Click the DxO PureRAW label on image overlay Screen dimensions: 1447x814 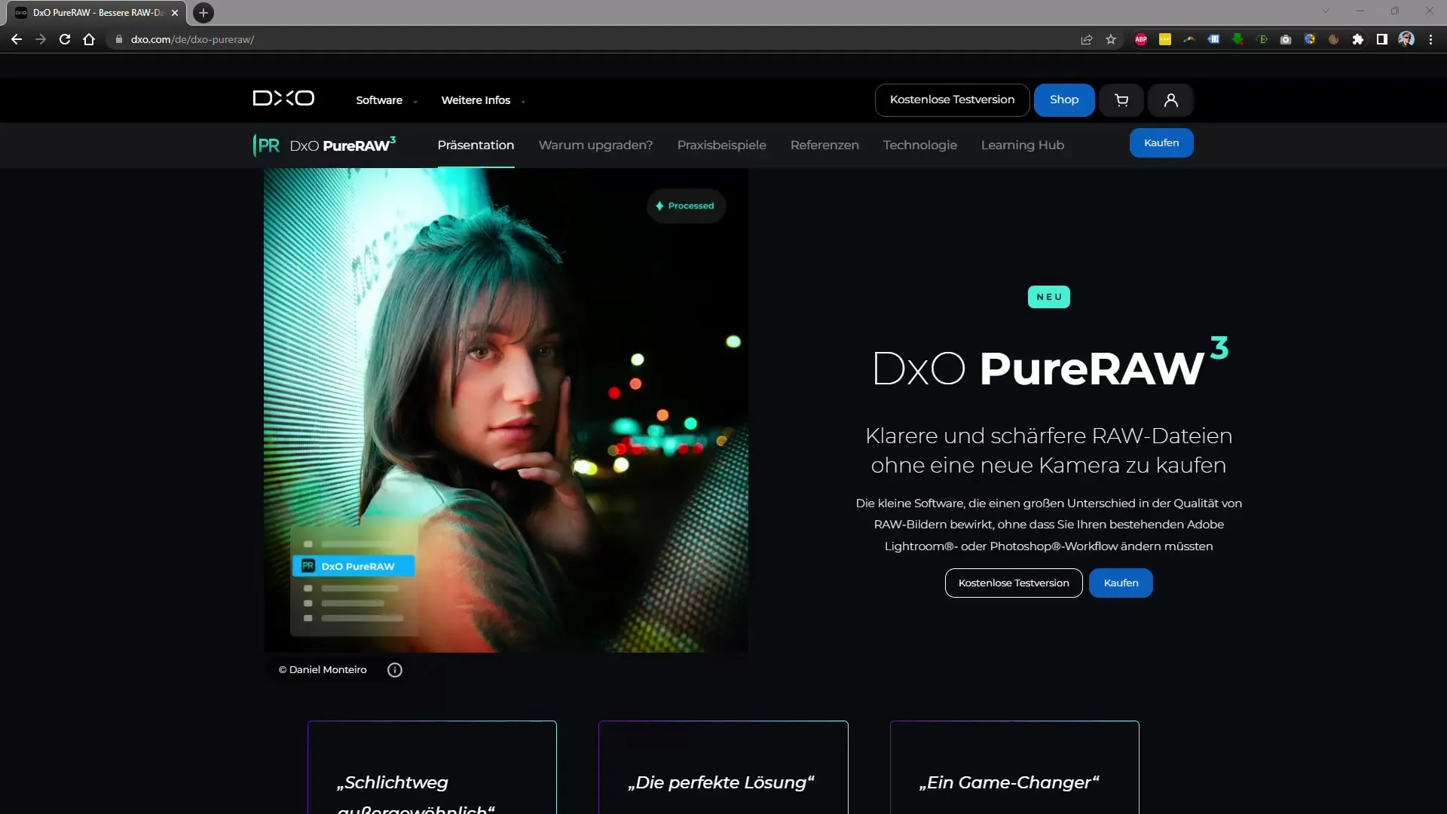coord(356,565)
